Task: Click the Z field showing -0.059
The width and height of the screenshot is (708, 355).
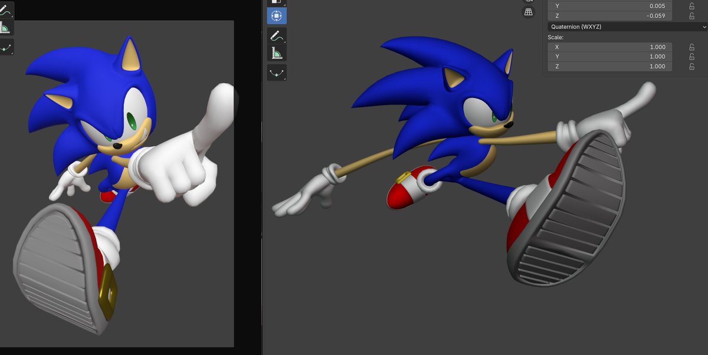Action: [610, 16]
